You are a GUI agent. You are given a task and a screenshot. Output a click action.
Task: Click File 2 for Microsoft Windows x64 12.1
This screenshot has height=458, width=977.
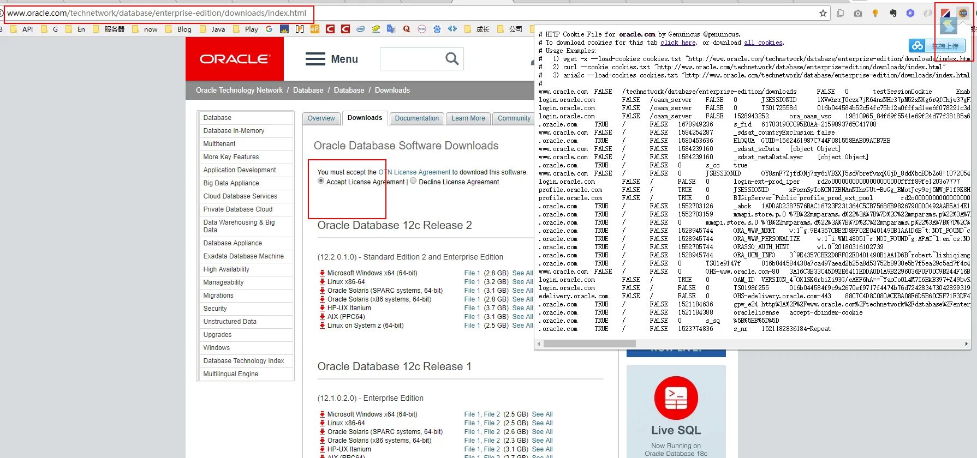coord(492,414)
